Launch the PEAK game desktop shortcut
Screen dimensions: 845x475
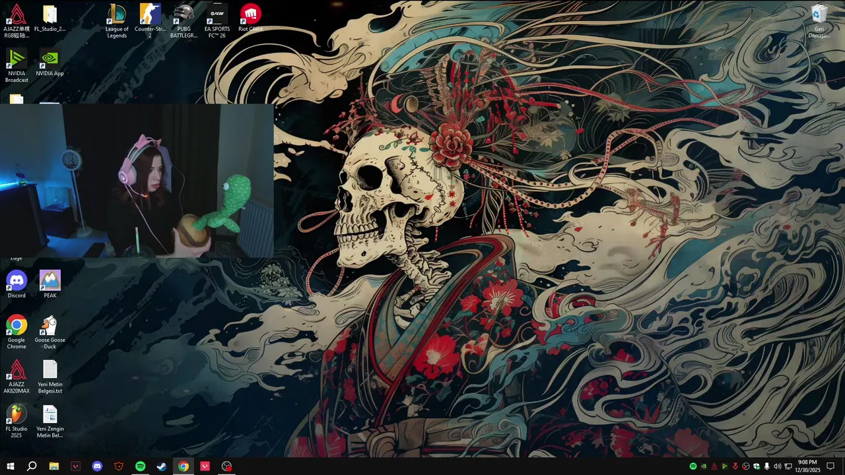tap(50, 284)
